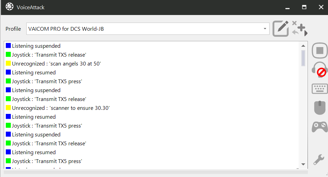Viewport: 328px width, 177px height.
Task: Toggle mouse shortcuts with the mouse icon
Action: coord(319,108)
